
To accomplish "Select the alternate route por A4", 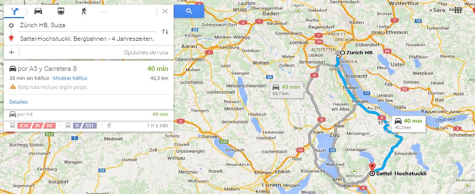I will tap(88, 114).
